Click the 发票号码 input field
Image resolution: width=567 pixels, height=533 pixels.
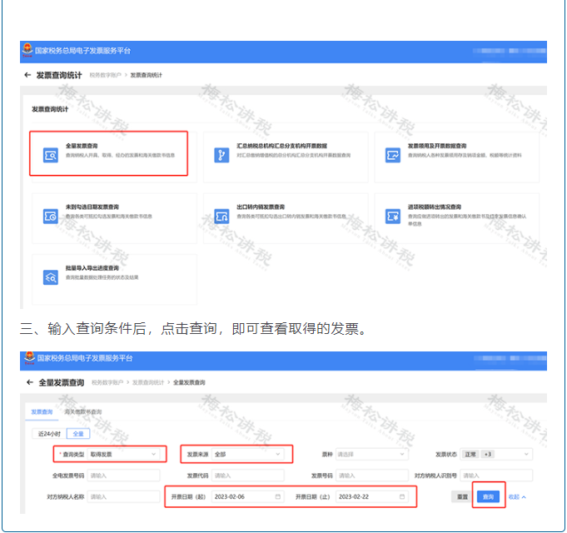click(x=372, y=476)
